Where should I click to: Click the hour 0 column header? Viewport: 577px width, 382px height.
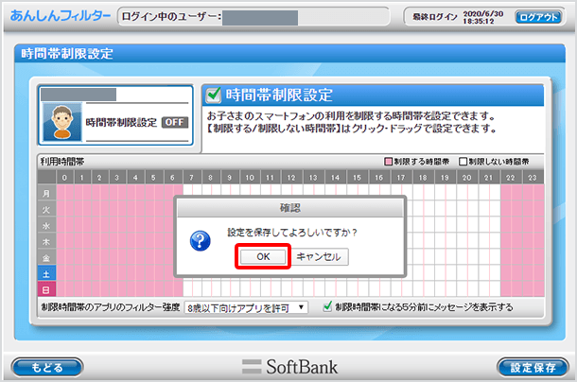63,177
